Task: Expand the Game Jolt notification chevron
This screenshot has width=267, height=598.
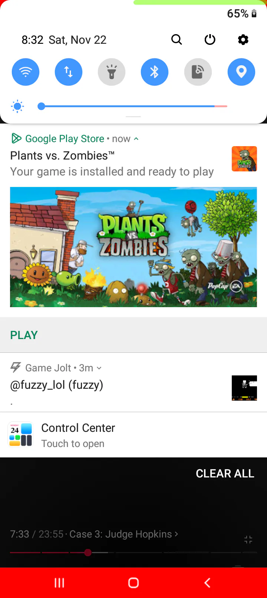Action: click(99, 368)
